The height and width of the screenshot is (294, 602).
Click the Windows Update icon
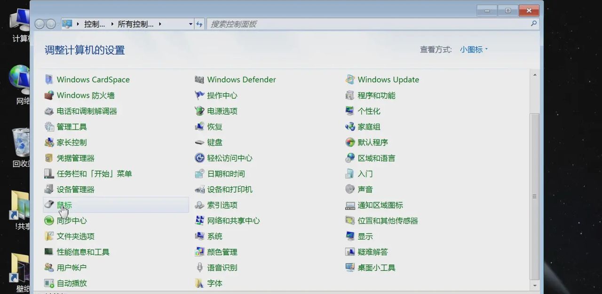coord(350,80)
